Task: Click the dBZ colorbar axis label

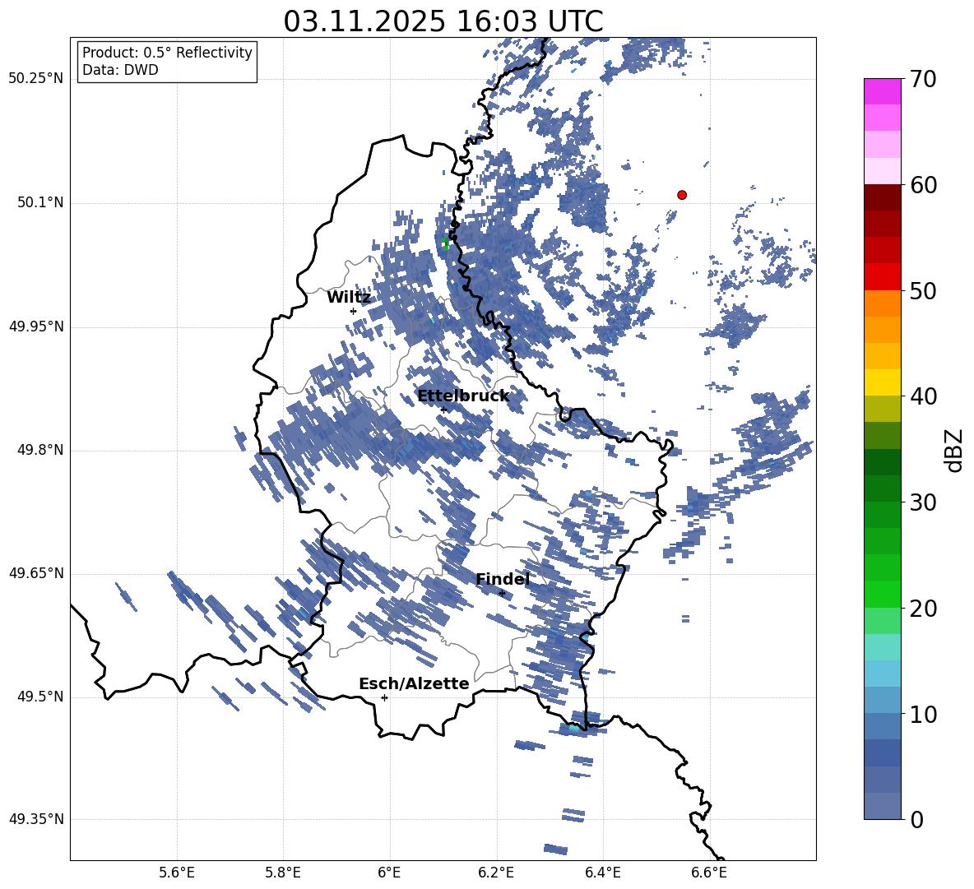Action: coord(955,450)
